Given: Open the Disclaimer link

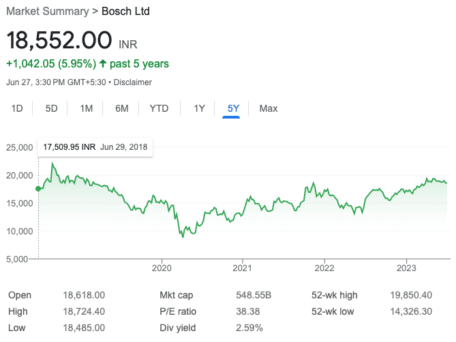Looking at the screenshot, I should coord(132,82).
